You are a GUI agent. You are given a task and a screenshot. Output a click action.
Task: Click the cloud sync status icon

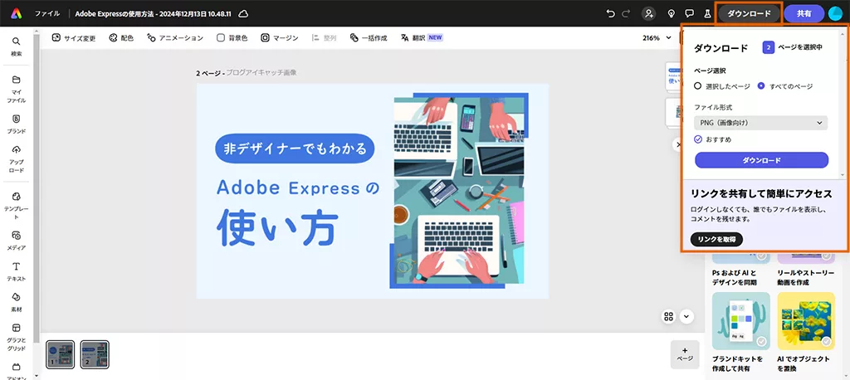coord(244,13)
